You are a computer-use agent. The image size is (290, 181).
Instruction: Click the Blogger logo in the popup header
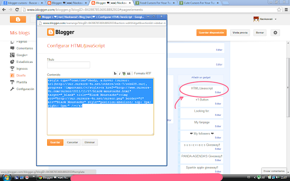click(x=61, y=32)
